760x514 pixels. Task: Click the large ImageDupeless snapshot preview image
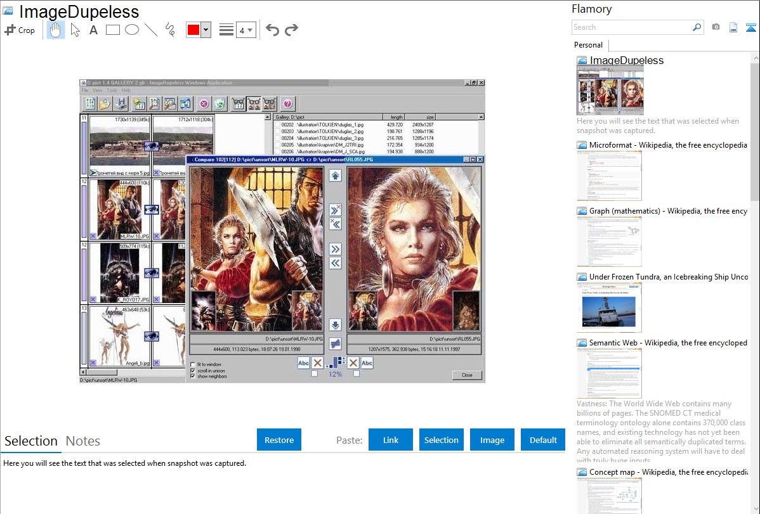(282, 231)
